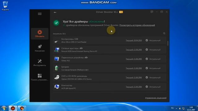Select Optiarc DVD RW ATA Device text
This screenshot has width=198, height=111.
(76, 79)
